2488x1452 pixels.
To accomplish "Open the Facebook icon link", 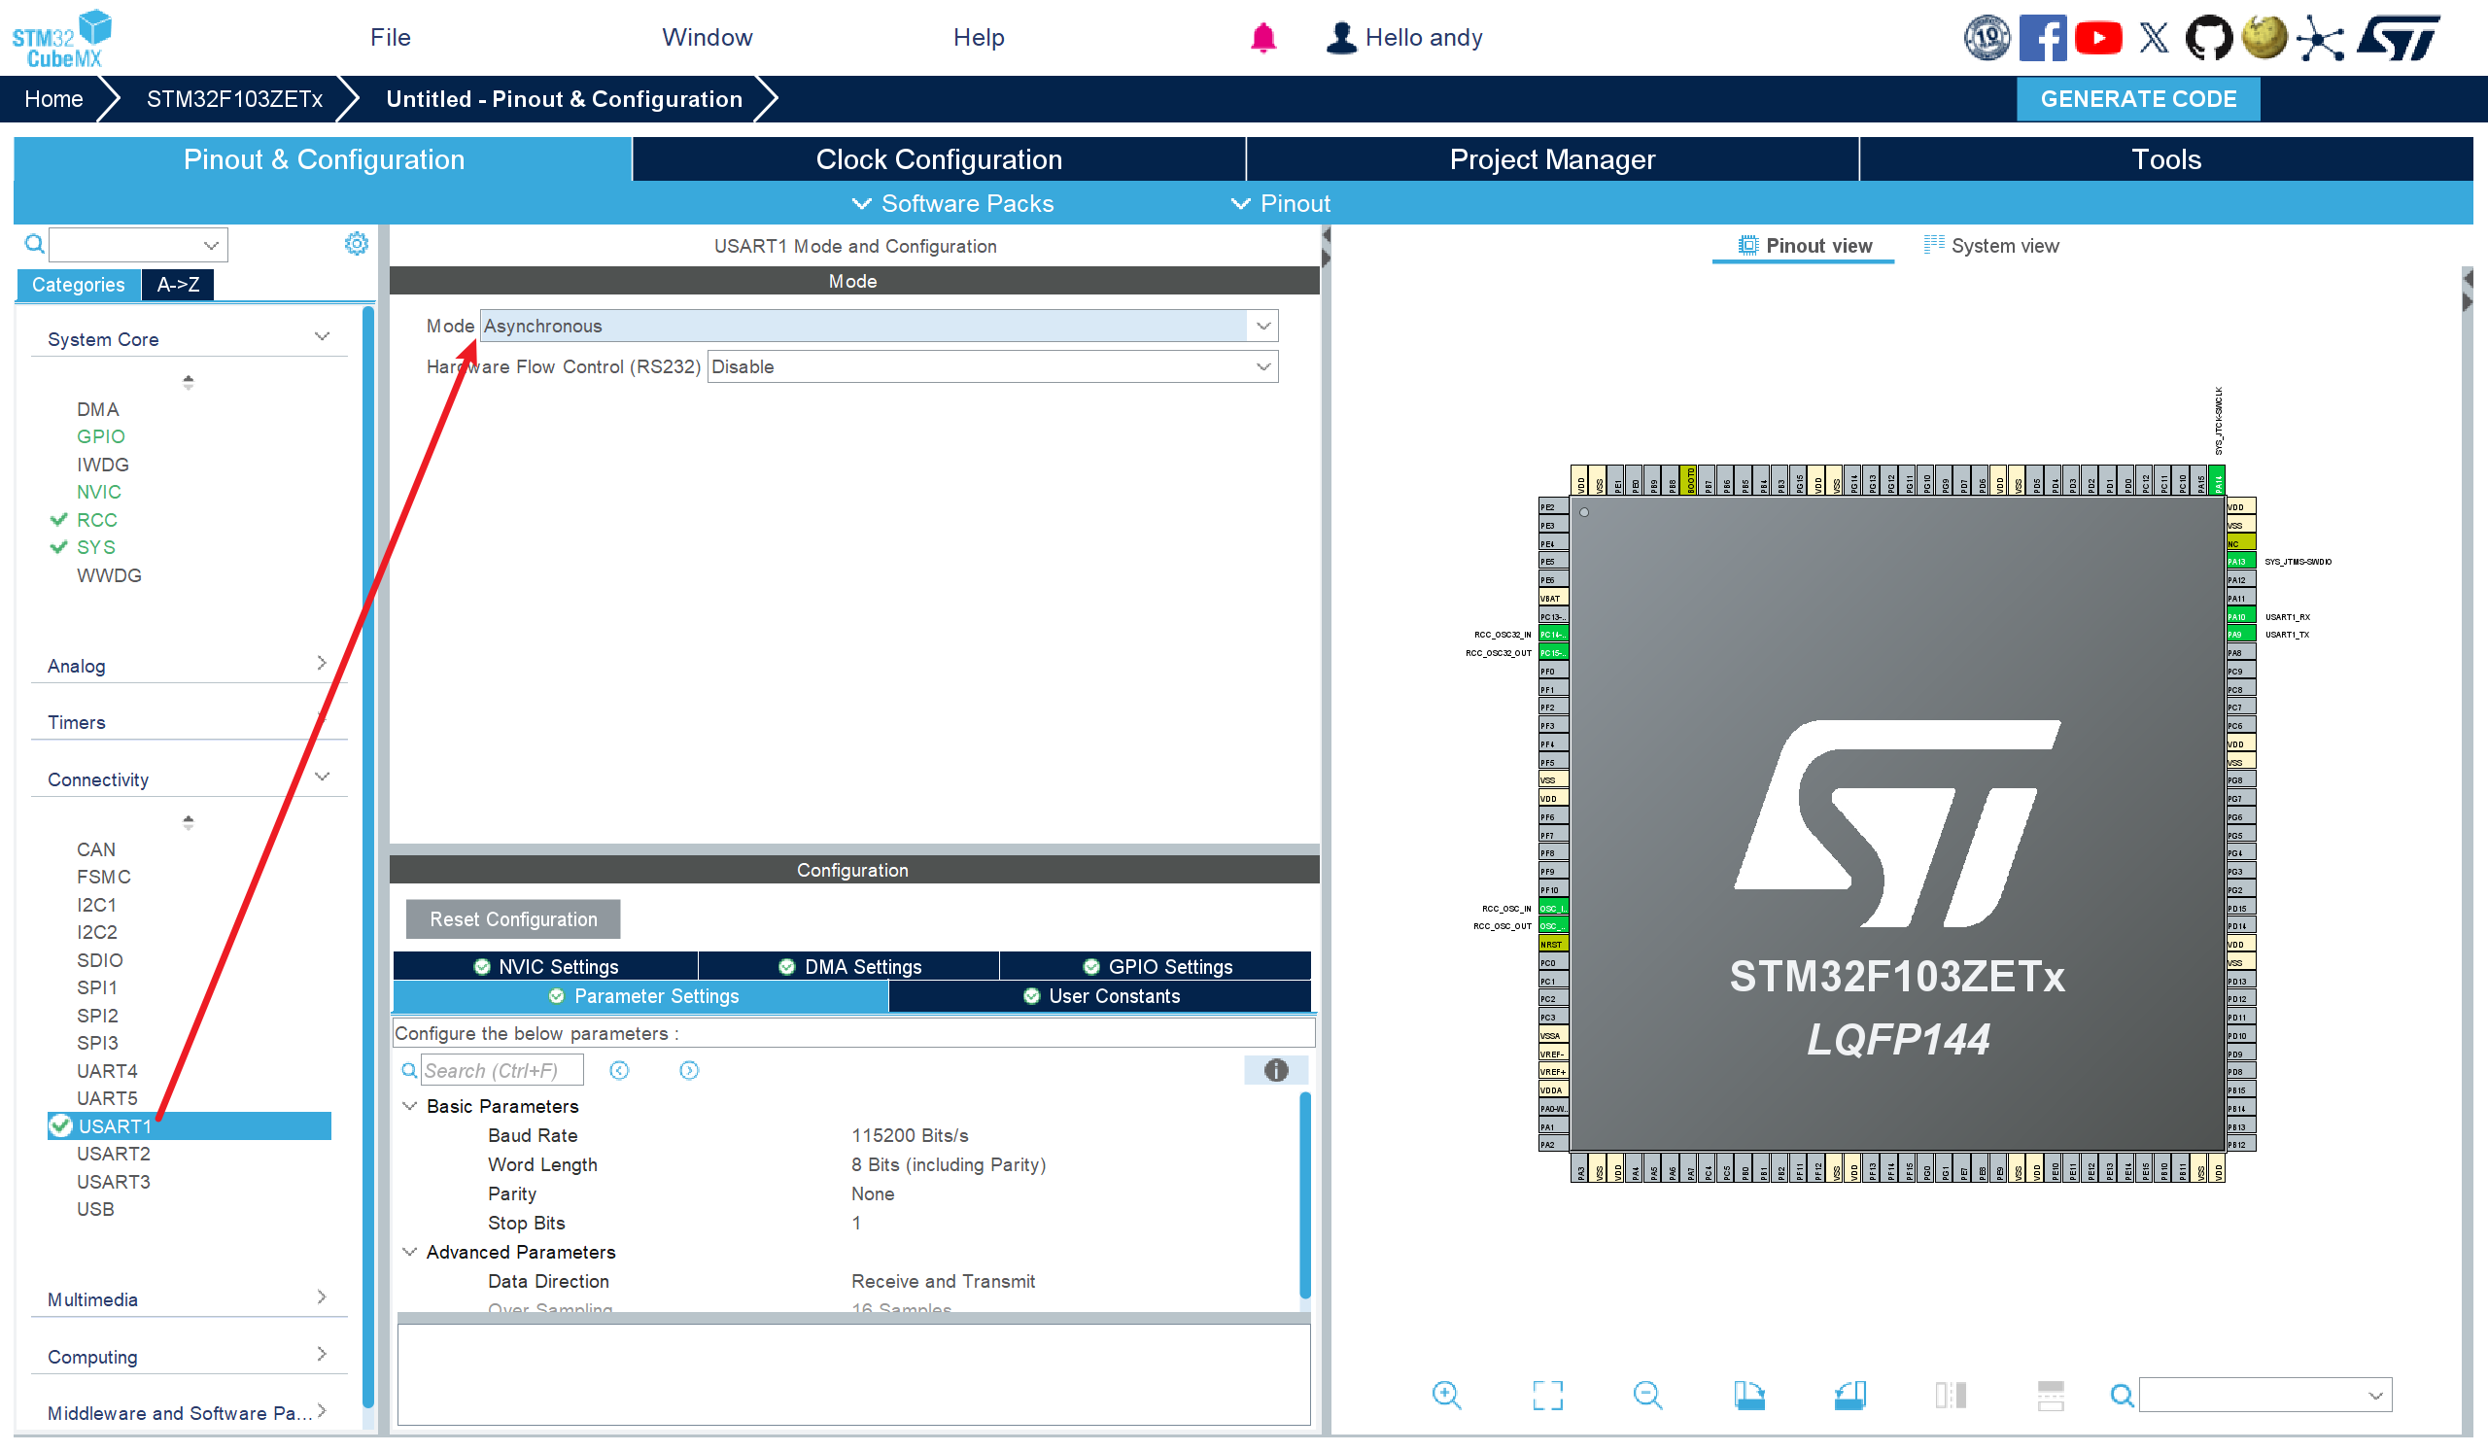I will (2042, 38).
